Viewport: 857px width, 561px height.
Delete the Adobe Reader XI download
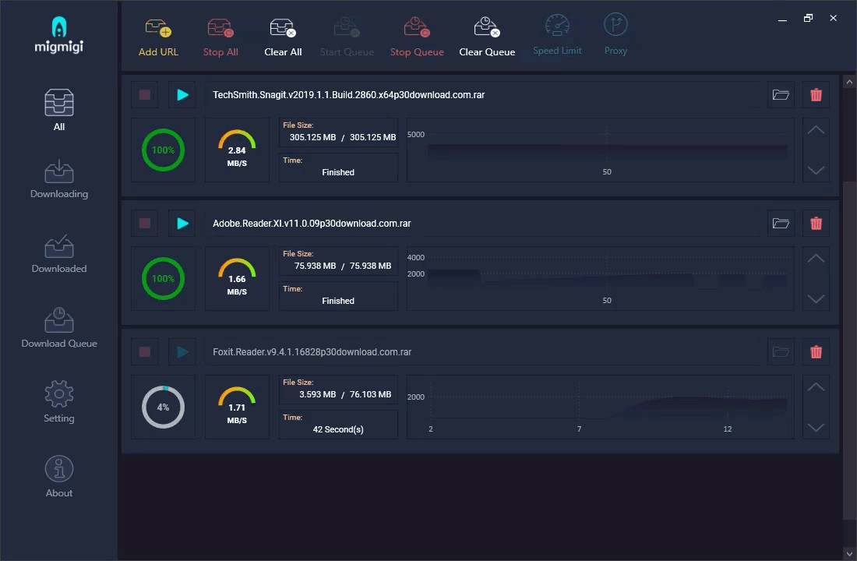point(816,223)
